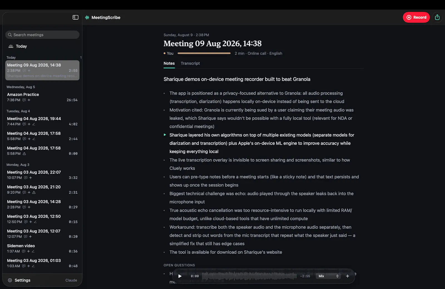445x289 pixels.
Task: Select the Today sidebar filter
Action: [x=18, y=46]
